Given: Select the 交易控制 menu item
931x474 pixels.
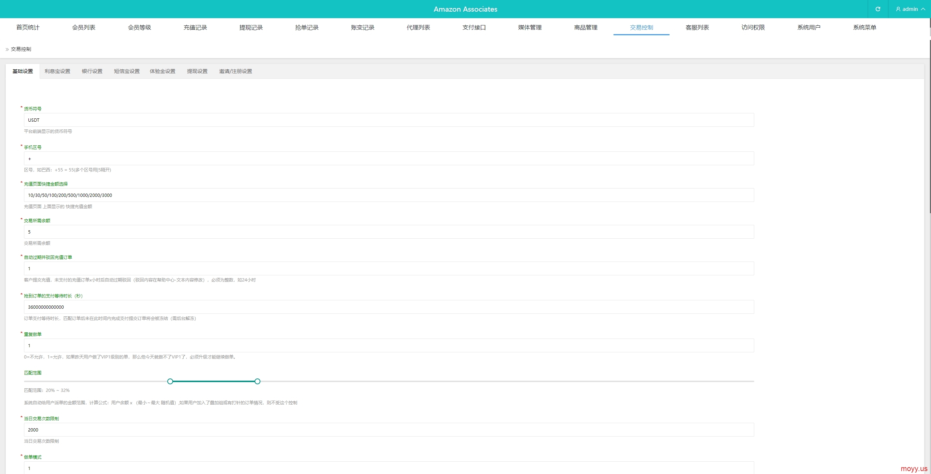Looking at the screenshot, I should coord(642,27).
